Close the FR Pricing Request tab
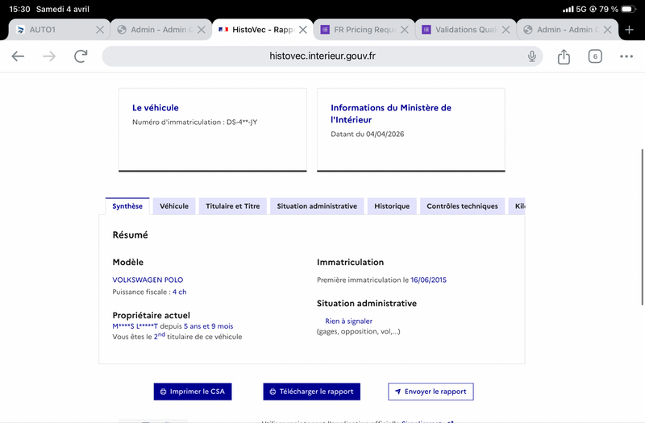 click(405, 30)
